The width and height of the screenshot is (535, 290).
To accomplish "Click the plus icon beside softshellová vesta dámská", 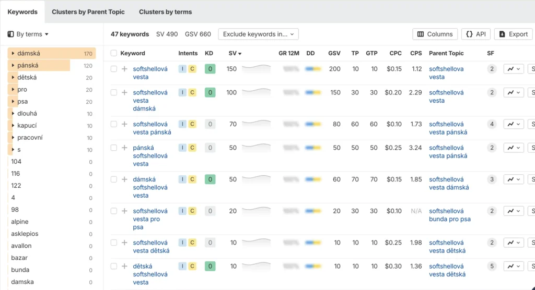I will pyautogui.click(x=124, y=92).
